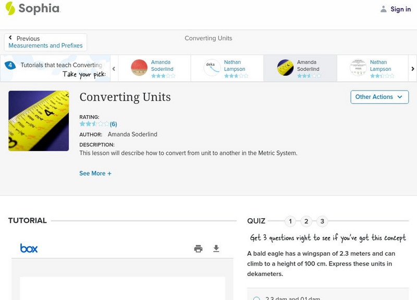Click the Box logo in the viewer
This screenshot has height=300, width=417.
coord(29,248)
